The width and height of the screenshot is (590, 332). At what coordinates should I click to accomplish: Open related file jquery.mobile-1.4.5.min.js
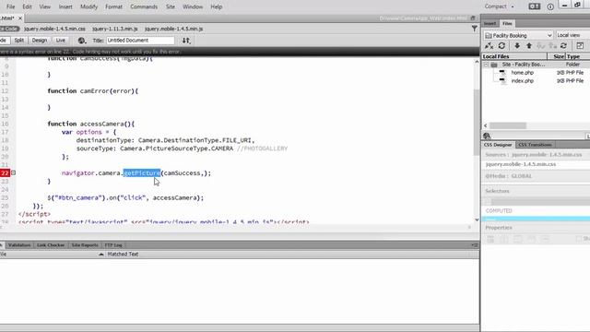[x=174, y=29]
